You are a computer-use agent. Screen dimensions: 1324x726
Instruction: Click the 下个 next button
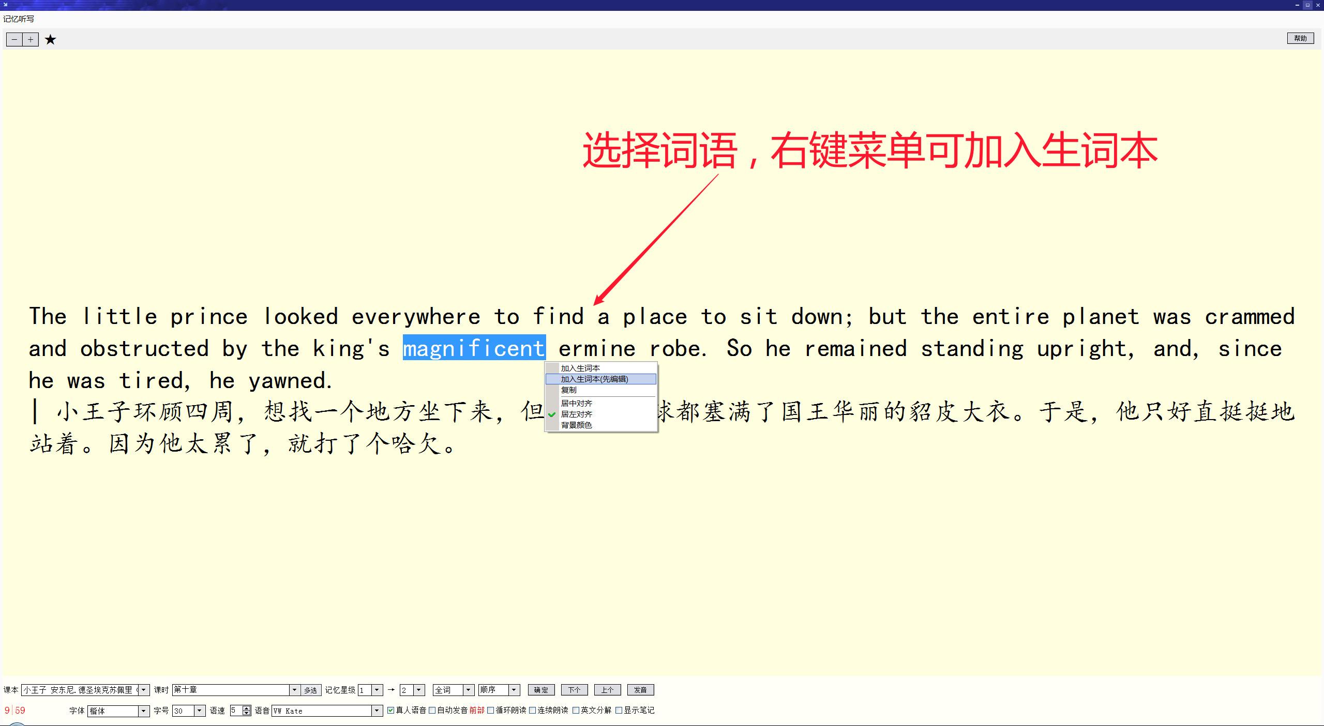(574, 690)
